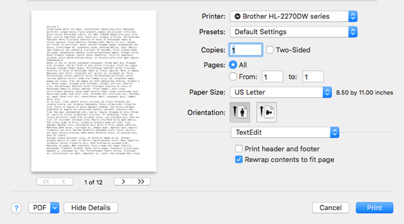Uncheck Rewrap contents to fit page

tap(239, 159)
